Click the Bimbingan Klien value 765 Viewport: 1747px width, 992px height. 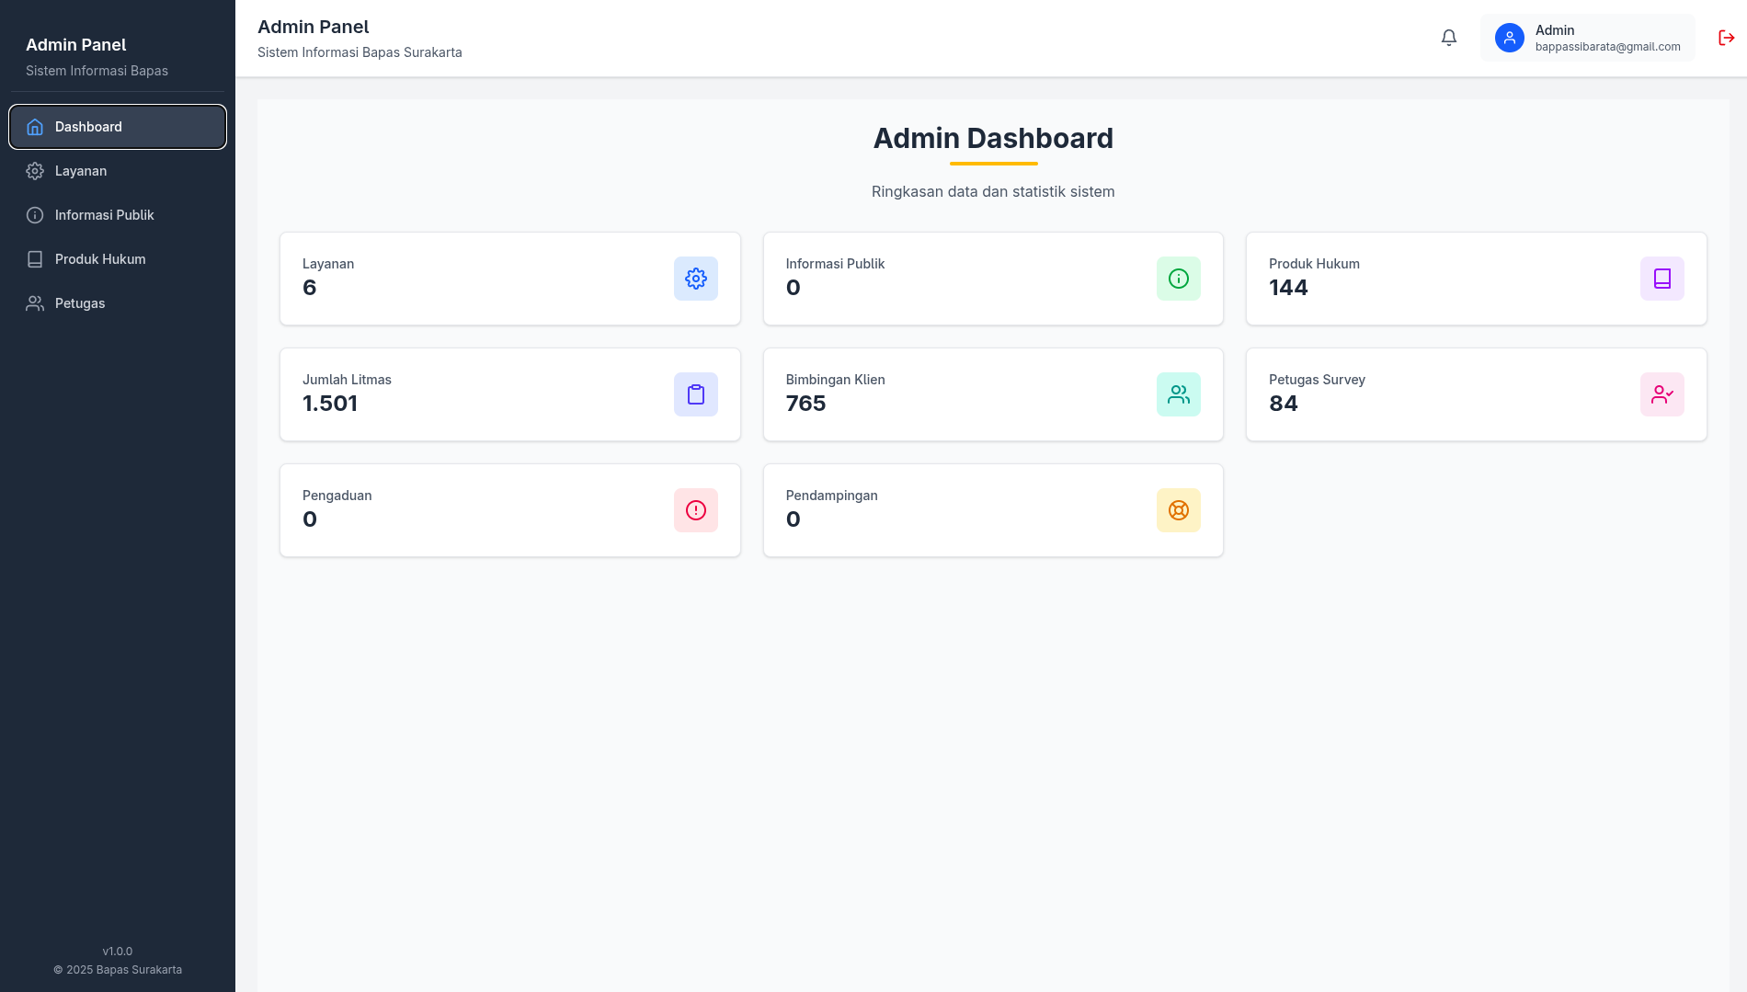point(805,404)
